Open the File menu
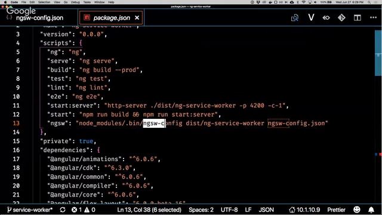 click(x=24, y=2)
